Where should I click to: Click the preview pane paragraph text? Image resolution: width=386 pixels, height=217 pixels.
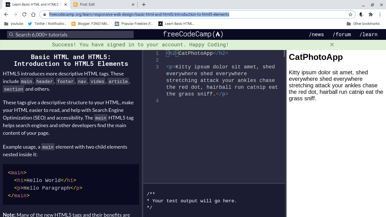coord(336,85)
